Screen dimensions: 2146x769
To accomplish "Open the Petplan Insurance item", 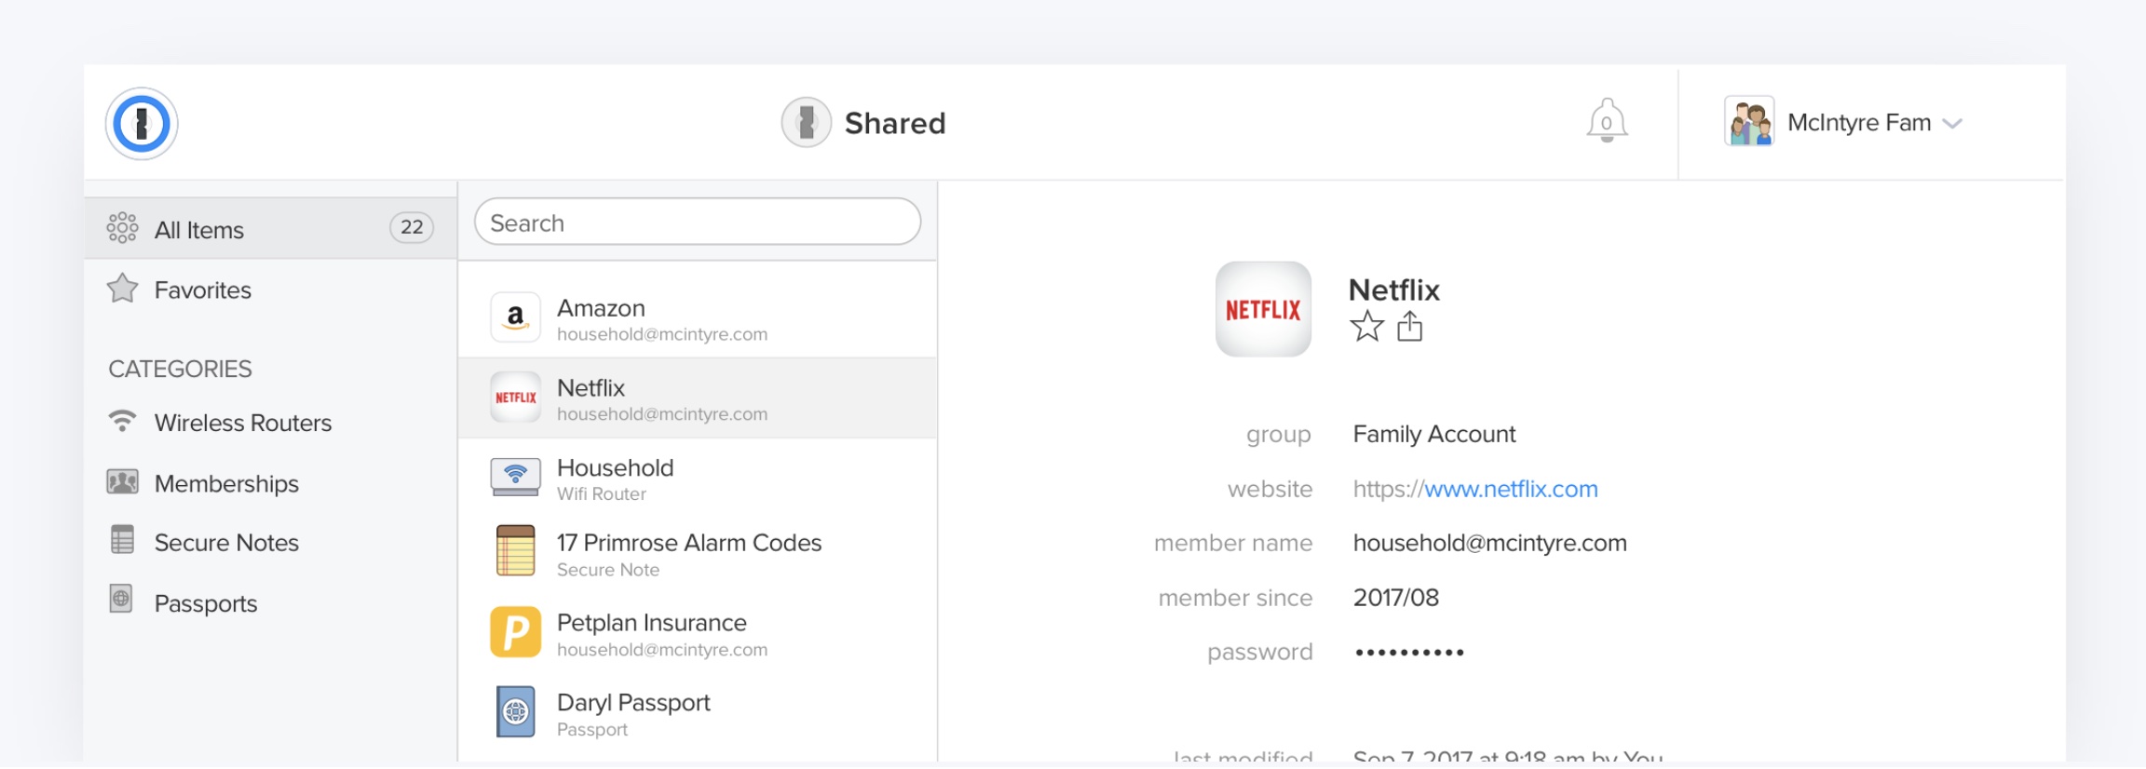I will (x=698, y=634).
